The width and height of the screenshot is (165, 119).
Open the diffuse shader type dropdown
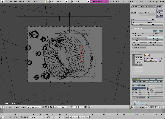point(136,7)
